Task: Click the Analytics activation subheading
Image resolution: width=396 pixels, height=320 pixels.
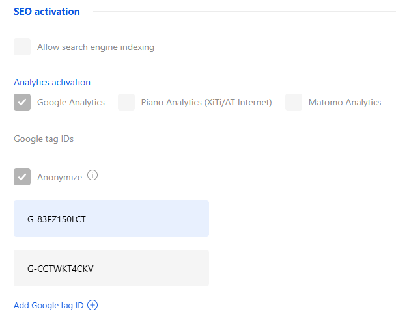Action: click(52, 82)
